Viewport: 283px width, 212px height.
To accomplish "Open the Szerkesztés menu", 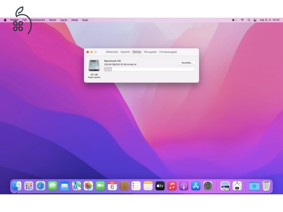I will (x=38, y=20).
